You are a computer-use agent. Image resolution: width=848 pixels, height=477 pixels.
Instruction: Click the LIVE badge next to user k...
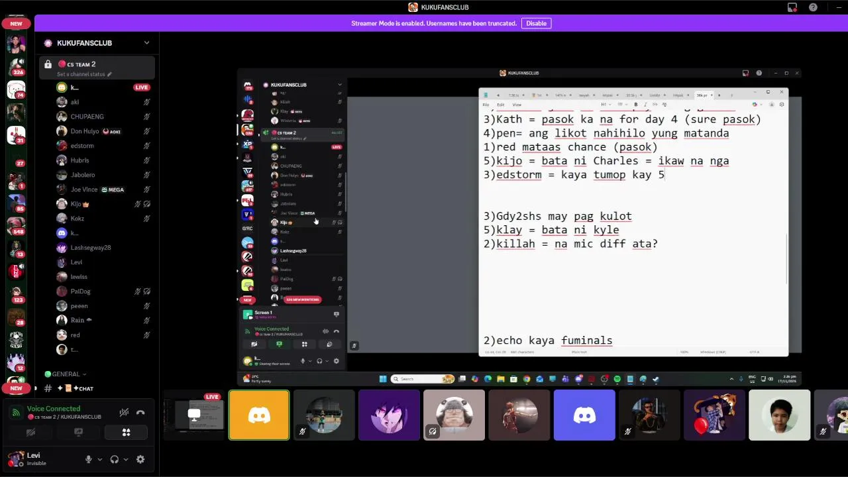pos(141,87)
